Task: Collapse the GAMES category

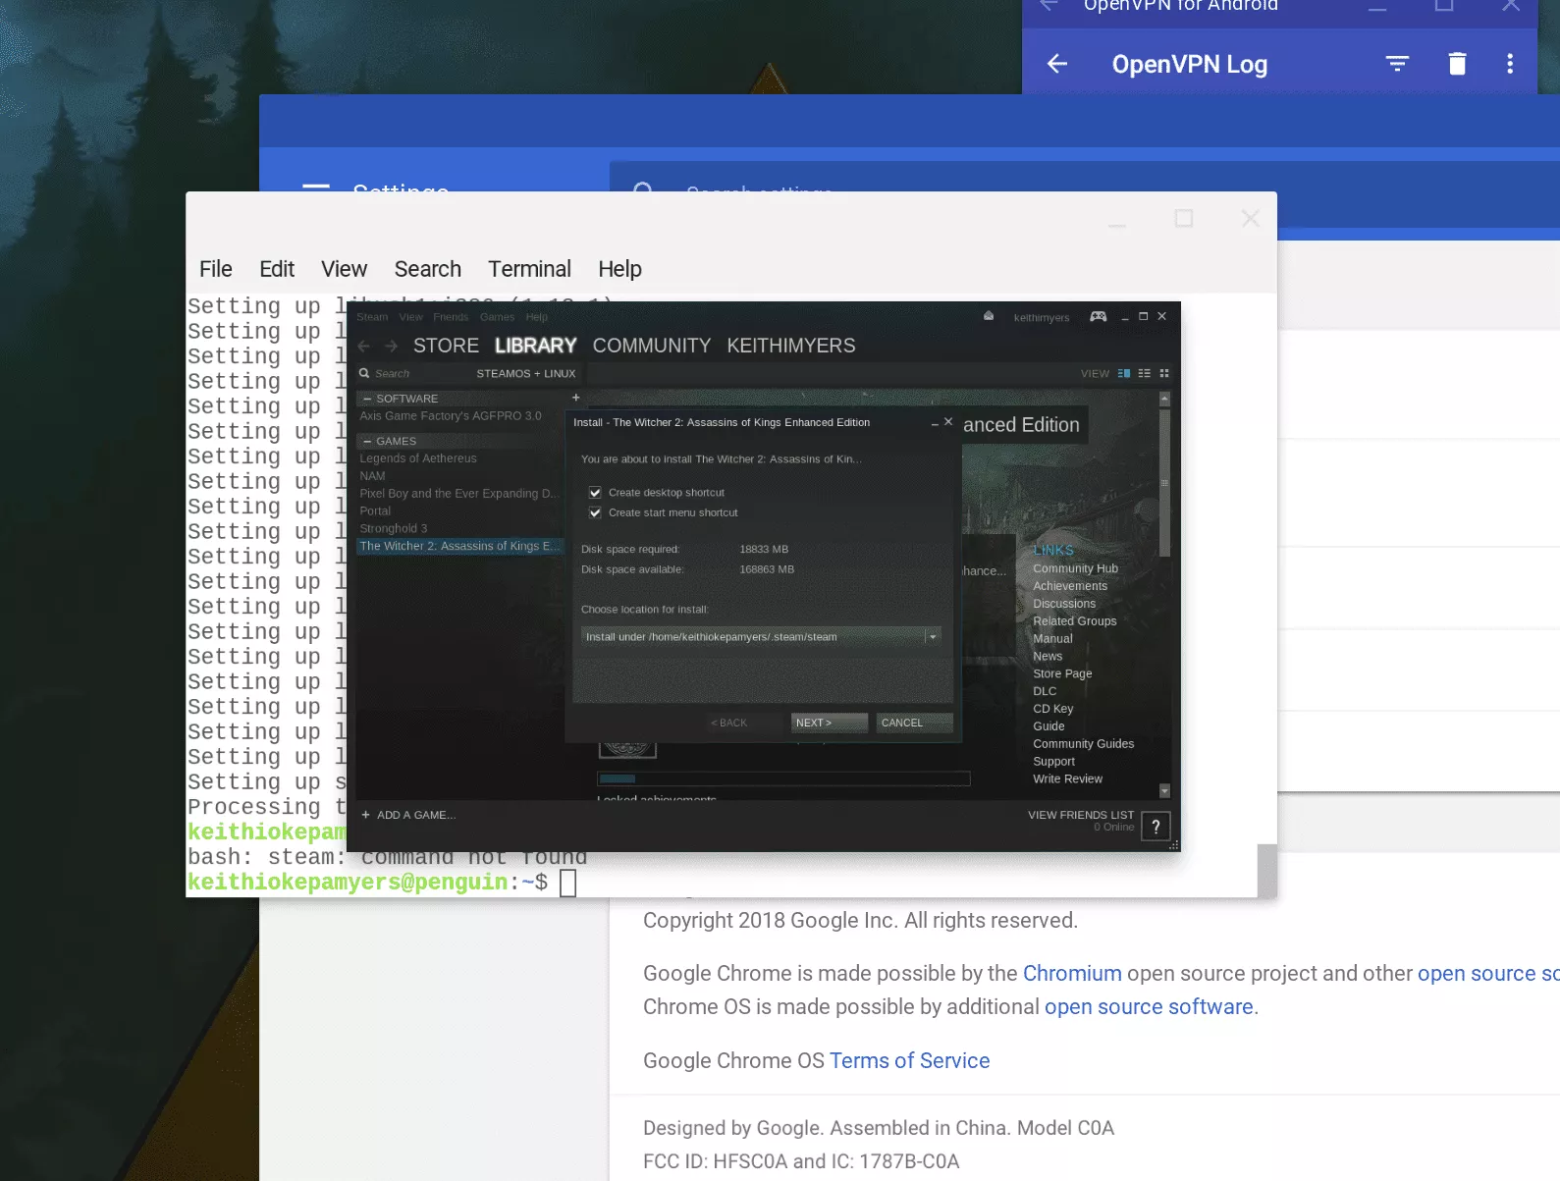Action: [x=367, y=442]
